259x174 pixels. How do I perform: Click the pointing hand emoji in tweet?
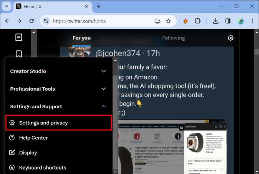tap(139, 104)
